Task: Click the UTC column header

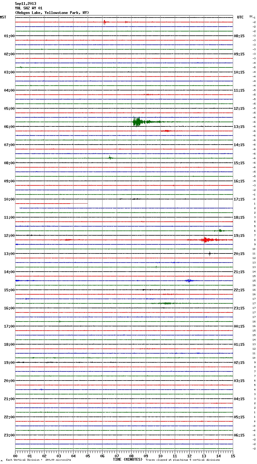Action: click(x=240, y=17)
